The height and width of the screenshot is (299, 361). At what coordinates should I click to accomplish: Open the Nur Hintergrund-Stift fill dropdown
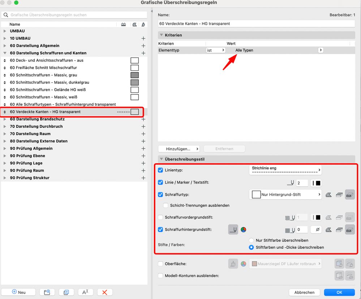(x=285, y=195)
